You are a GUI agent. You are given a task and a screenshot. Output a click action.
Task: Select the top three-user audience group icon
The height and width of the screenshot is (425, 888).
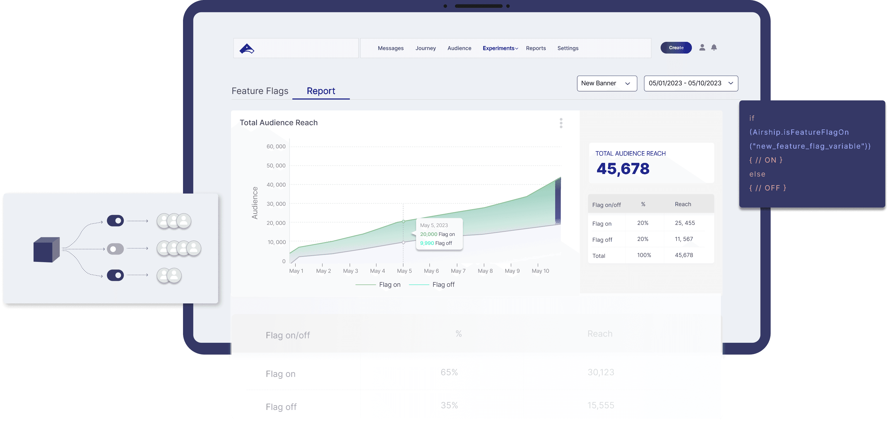pos(174,221)
